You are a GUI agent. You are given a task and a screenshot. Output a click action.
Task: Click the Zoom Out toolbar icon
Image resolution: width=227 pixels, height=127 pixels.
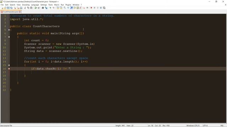pyautogui.click(x=54, y=8)
